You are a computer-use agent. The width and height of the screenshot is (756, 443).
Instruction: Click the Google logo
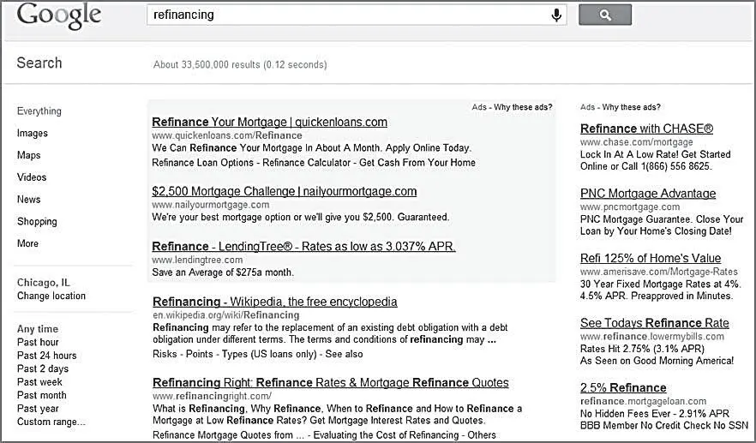click(x=59, y=16)
